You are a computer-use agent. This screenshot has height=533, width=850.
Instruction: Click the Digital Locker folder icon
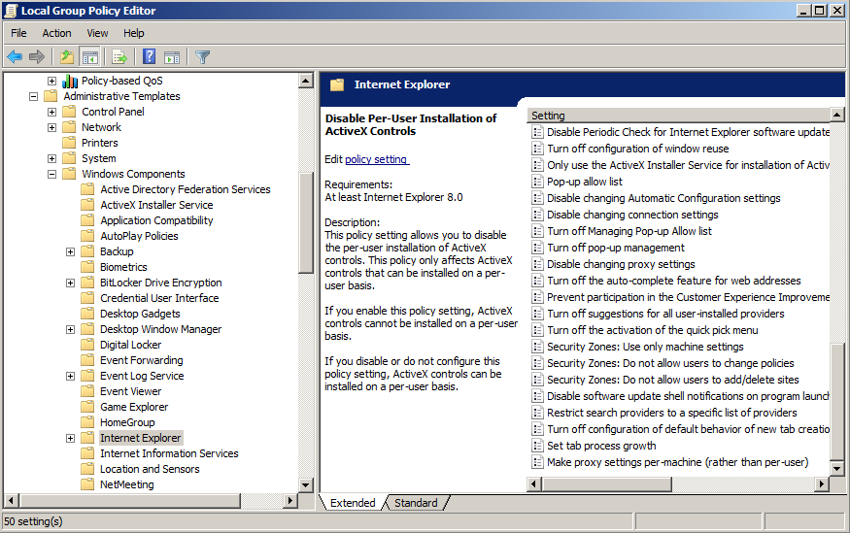click(87, 345)
